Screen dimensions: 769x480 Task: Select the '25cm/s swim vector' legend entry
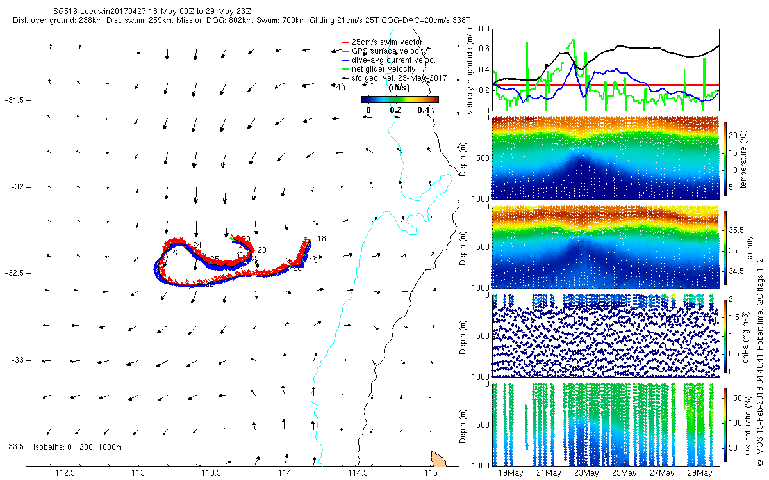387,42
